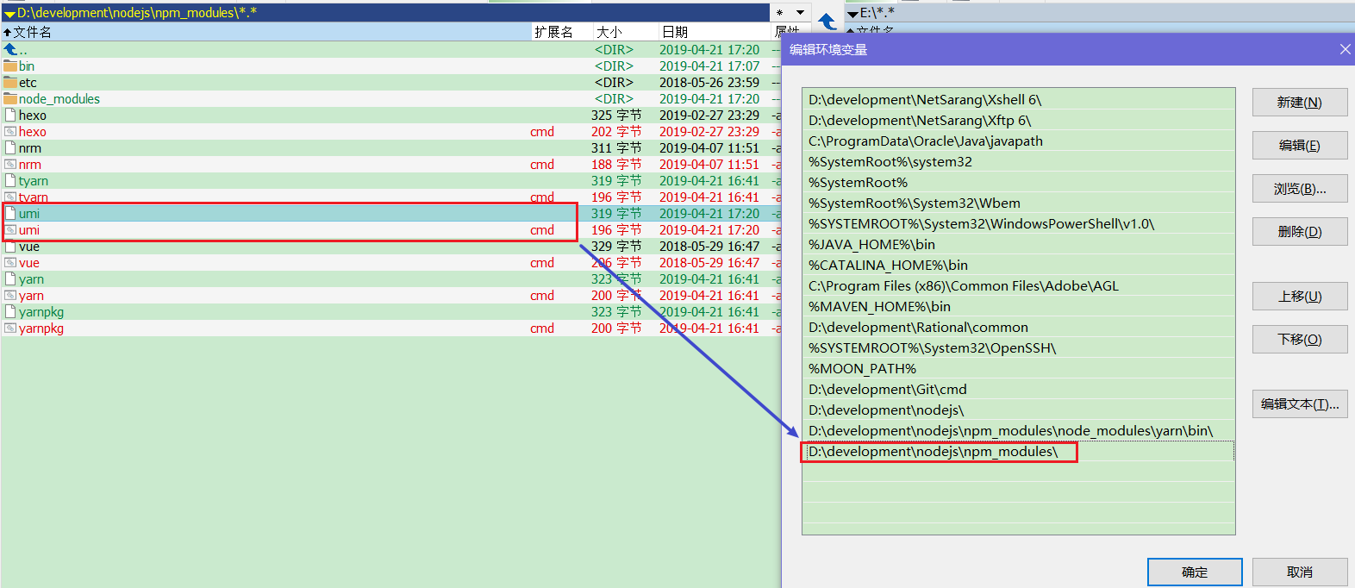Click 编辑文本(T)... button

coord(1299,404)
